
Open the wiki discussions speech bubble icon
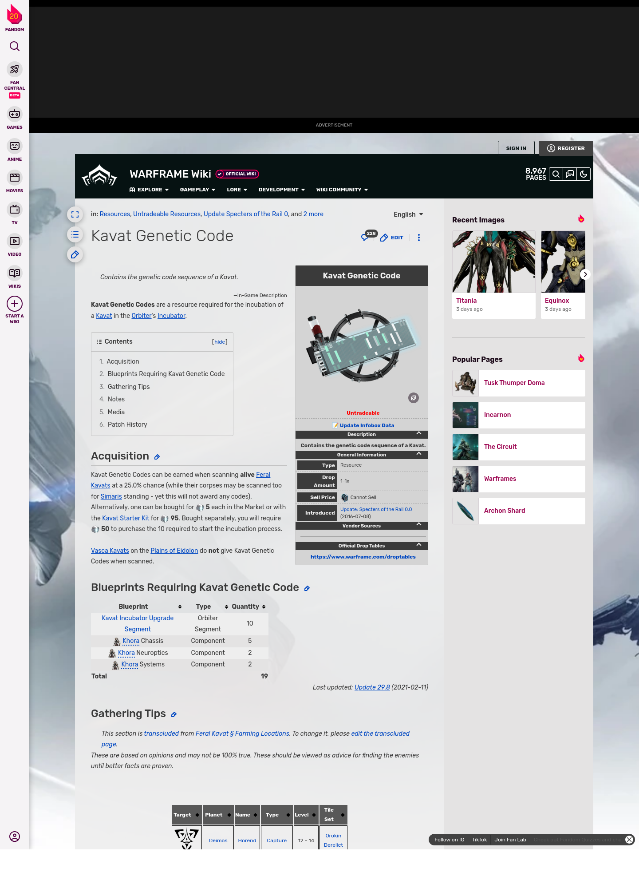[x=570, y=174]
